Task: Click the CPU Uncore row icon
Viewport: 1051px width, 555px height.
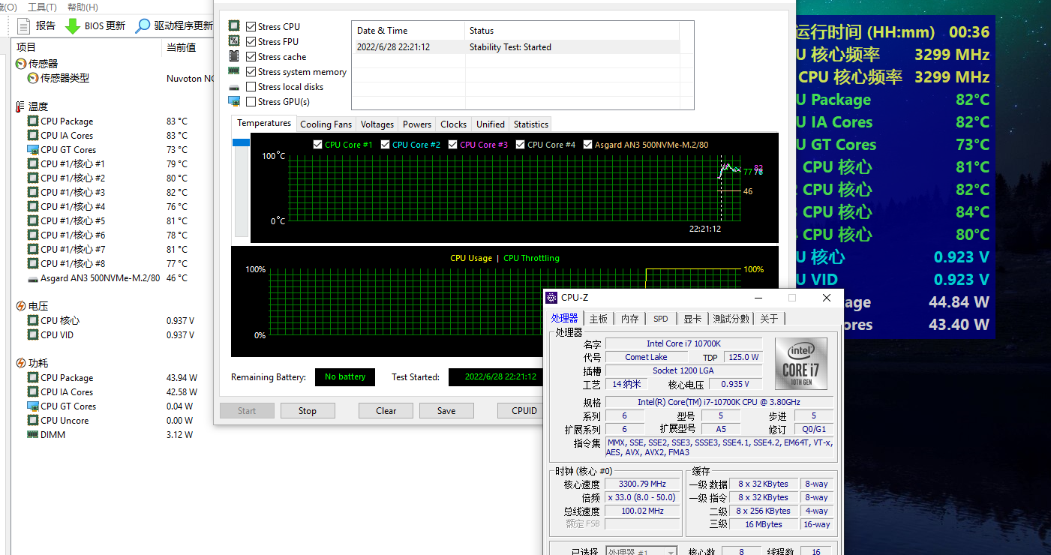Action: 33,420
